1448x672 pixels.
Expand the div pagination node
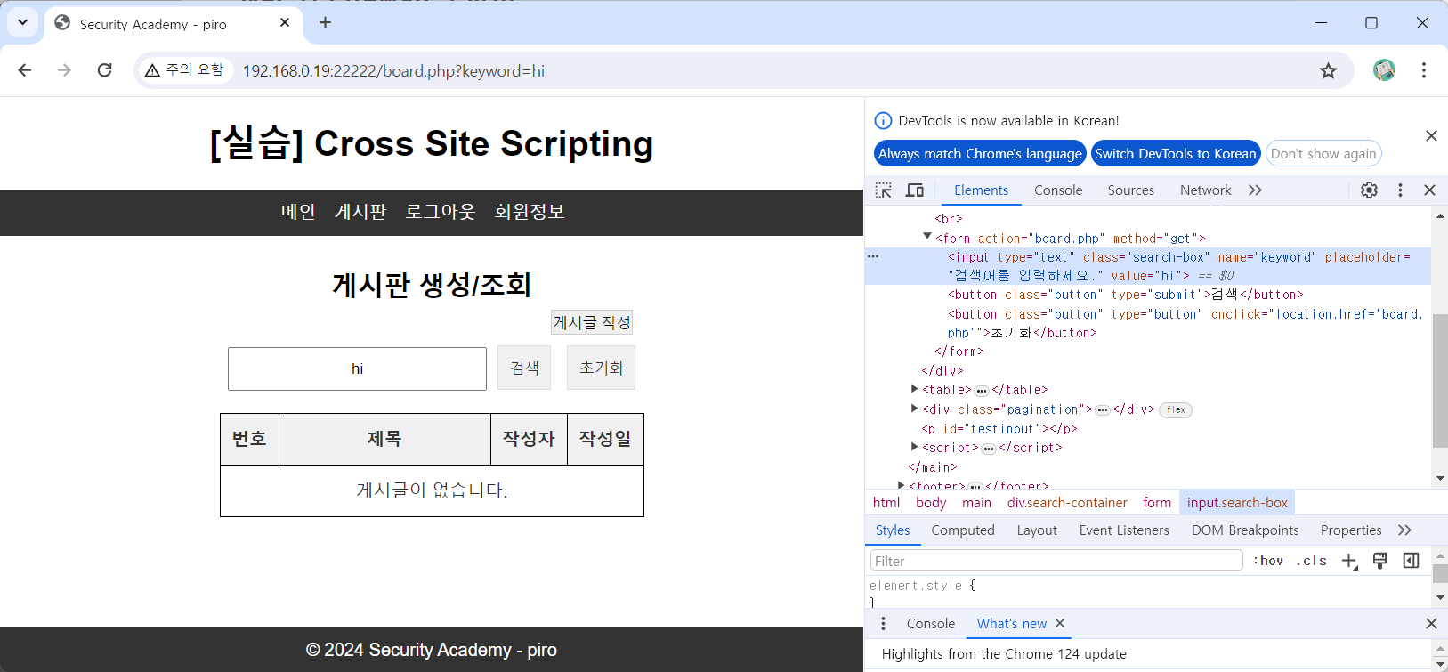[x=915, y=409]
